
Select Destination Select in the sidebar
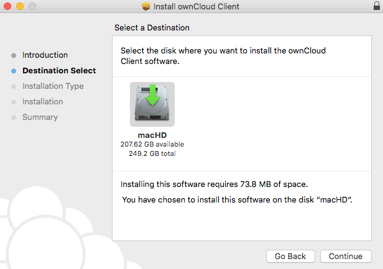[x=59, y=71]
